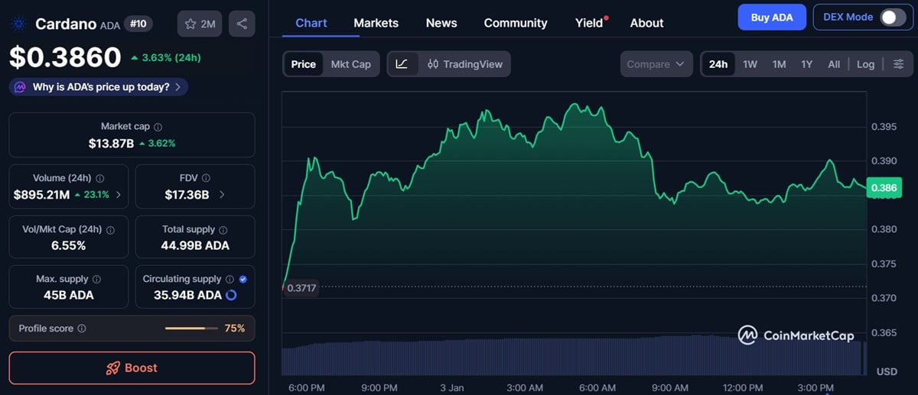
Task: Click the #10 rank badge
Action: pyautogui.click(x=138, y=24)
